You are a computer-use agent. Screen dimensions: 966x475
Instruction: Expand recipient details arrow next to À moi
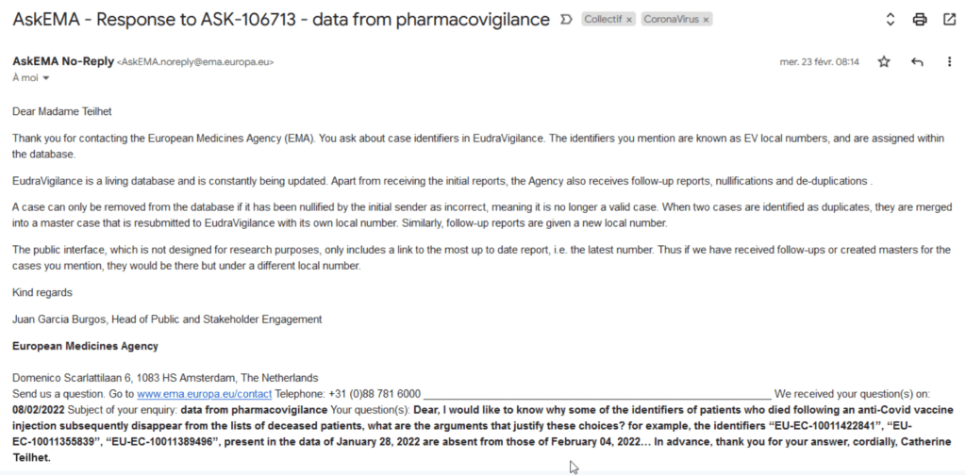(45, 78)
